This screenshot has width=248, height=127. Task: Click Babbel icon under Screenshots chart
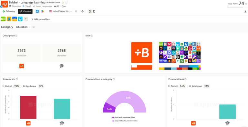point(28,123)
